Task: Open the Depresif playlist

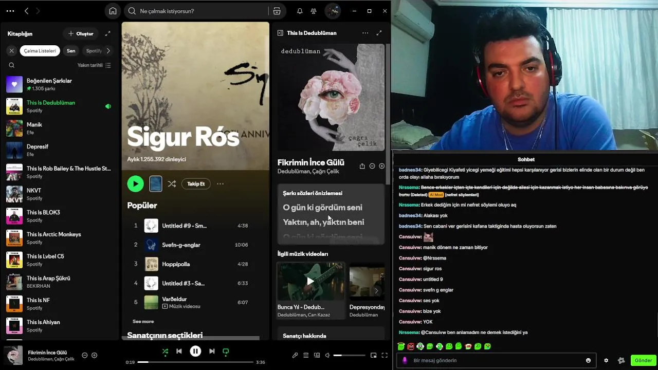Action: click(60, 150)
